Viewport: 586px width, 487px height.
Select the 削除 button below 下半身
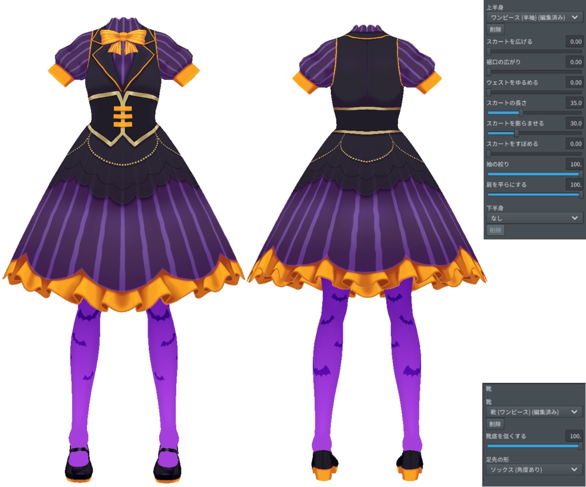point(496,229)
